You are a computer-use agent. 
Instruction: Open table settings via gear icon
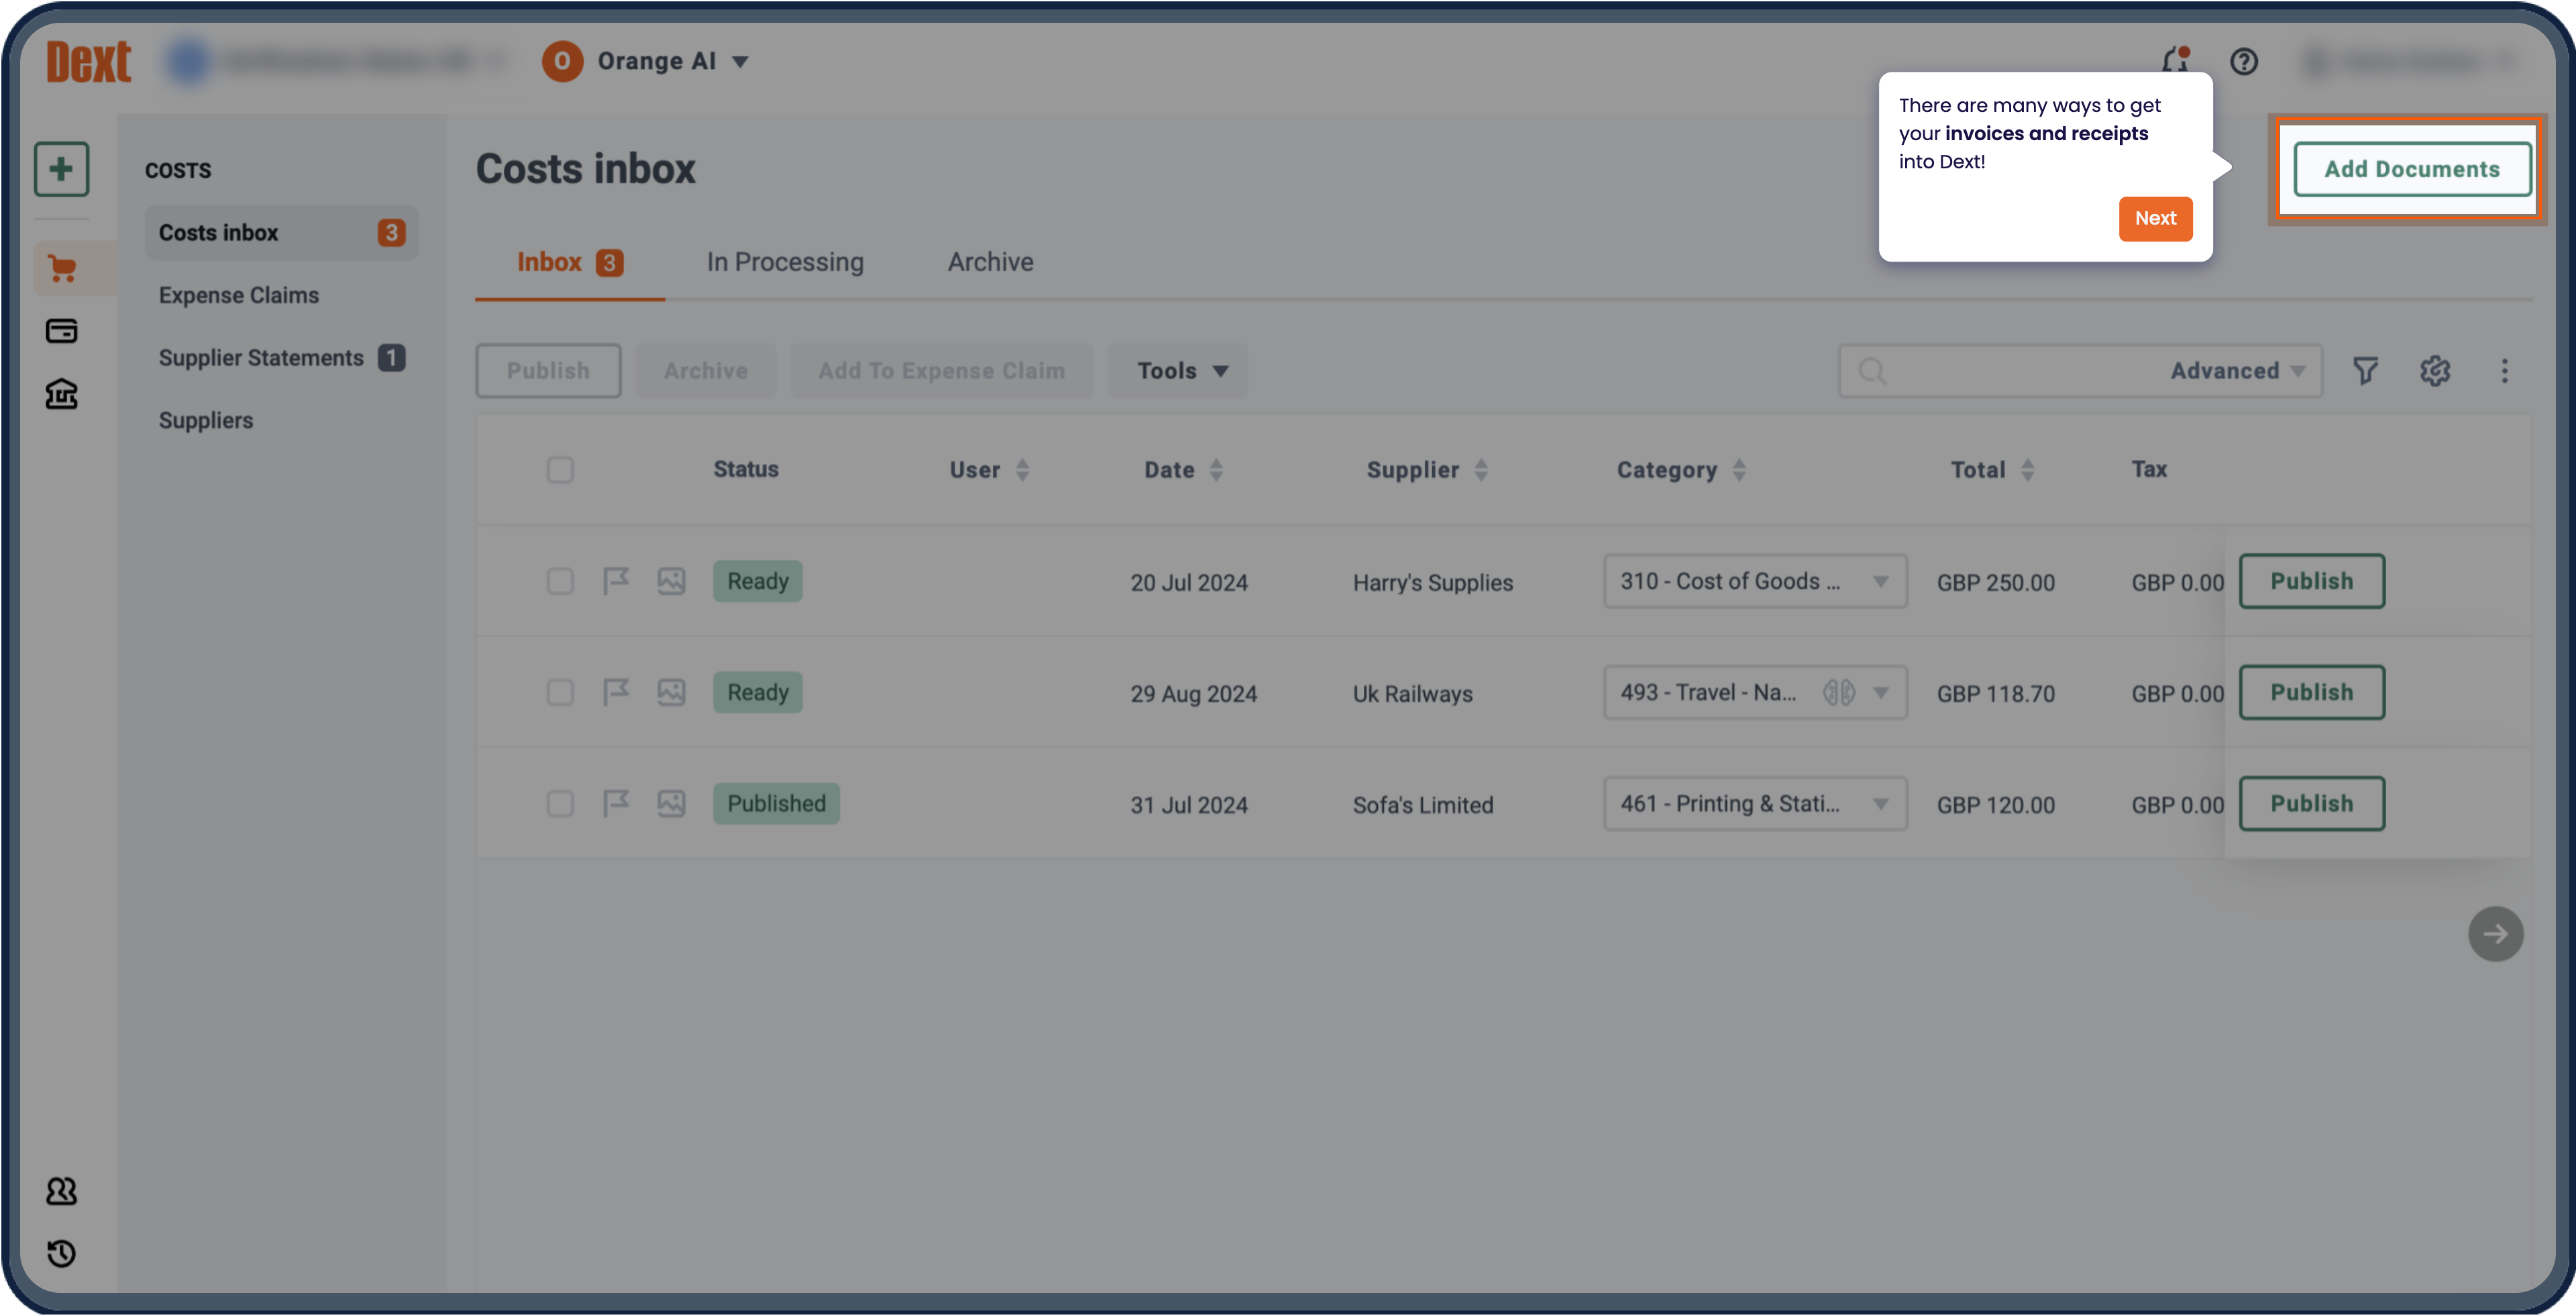click(x=2435, y=371)
